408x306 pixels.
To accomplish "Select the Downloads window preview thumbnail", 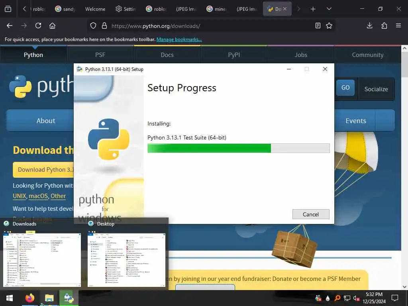I will 42,260.
